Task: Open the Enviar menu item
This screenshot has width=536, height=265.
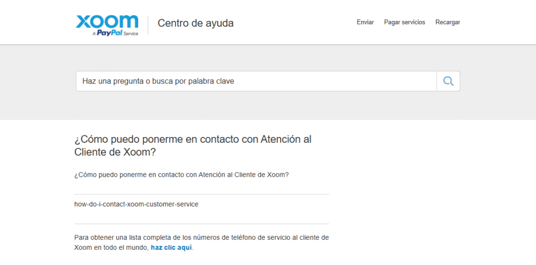Action: (365, 22)
